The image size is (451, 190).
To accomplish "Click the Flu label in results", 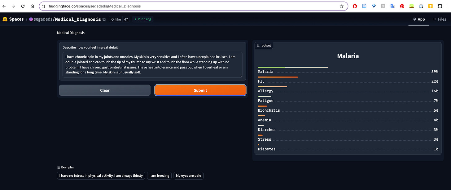I will [x=261, y=81].
